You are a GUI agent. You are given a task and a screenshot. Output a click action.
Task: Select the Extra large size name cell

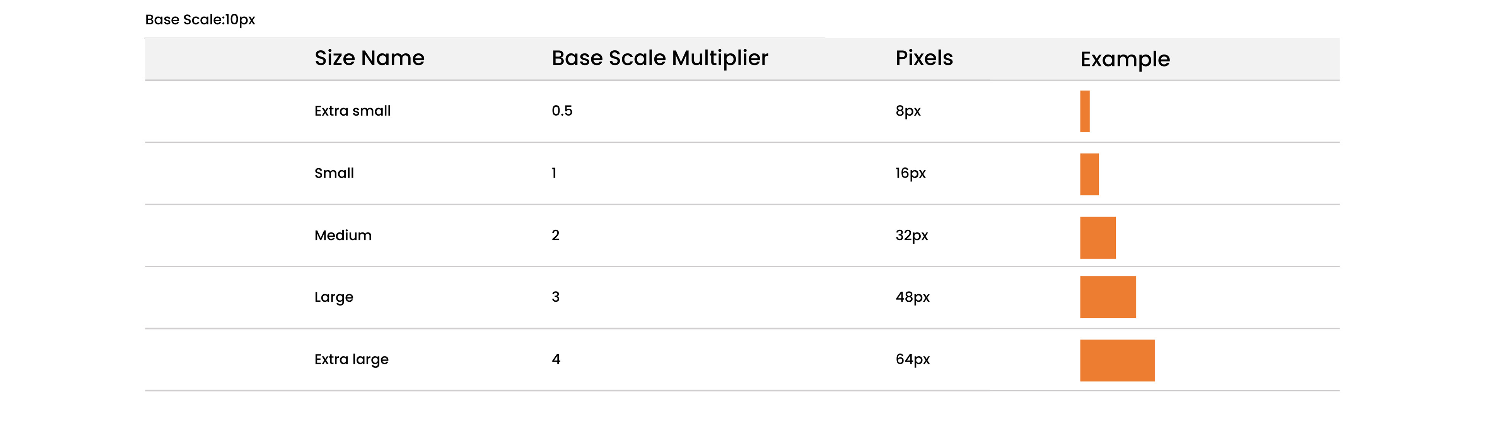[351, 360]
